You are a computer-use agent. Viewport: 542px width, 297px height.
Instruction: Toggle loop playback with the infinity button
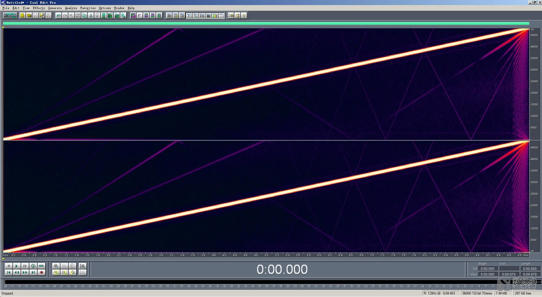pyautogui.click(x=41, y=266)
